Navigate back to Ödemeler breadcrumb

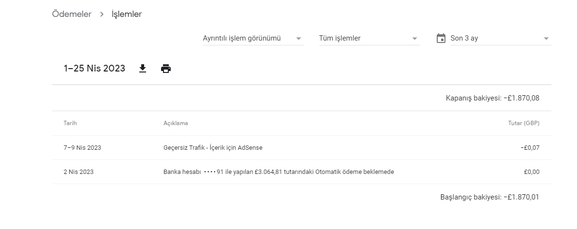tap(72, 14)
